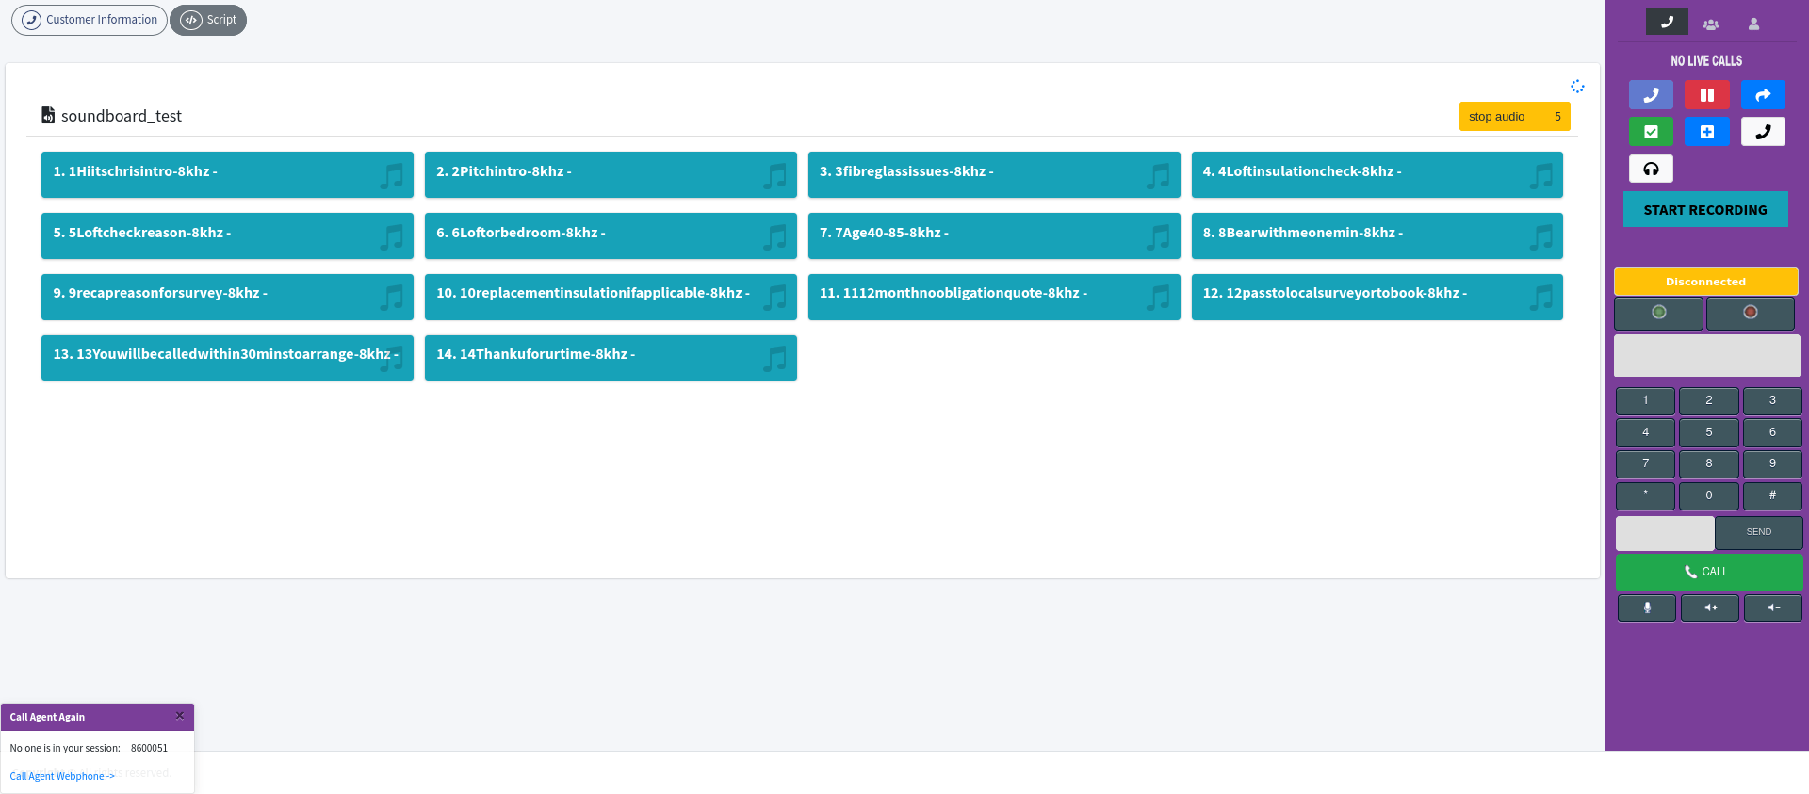
Task: Click the yellow Disconnected status button
Action: [1705, 282]
